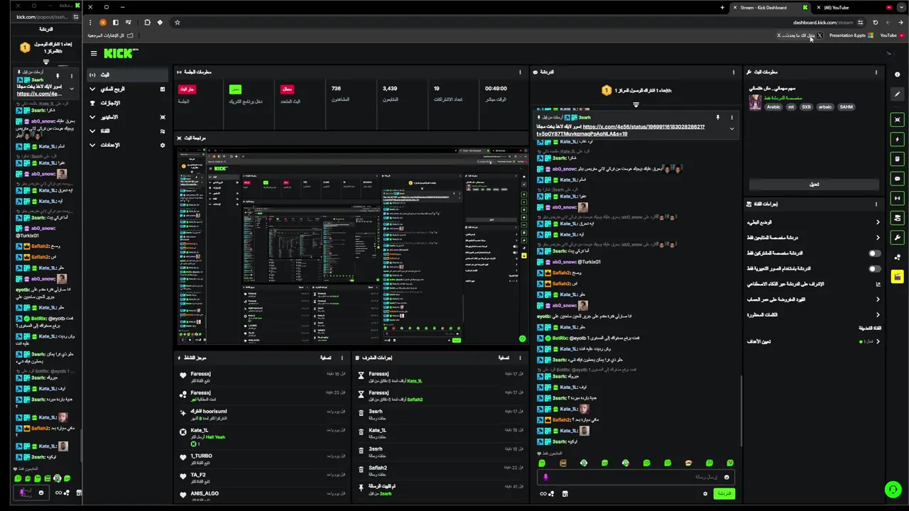Expand the account age restrictions row arrow

click(878, 300)
